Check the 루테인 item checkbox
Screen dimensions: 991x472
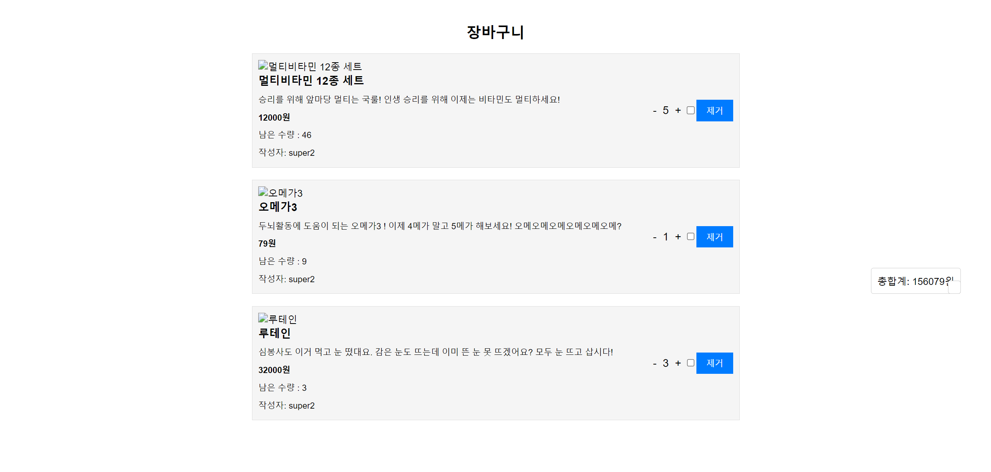pyautogui.click(x=691, y=363)
